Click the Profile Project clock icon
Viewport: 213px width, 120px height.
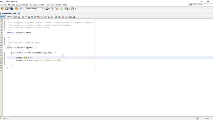73,9
